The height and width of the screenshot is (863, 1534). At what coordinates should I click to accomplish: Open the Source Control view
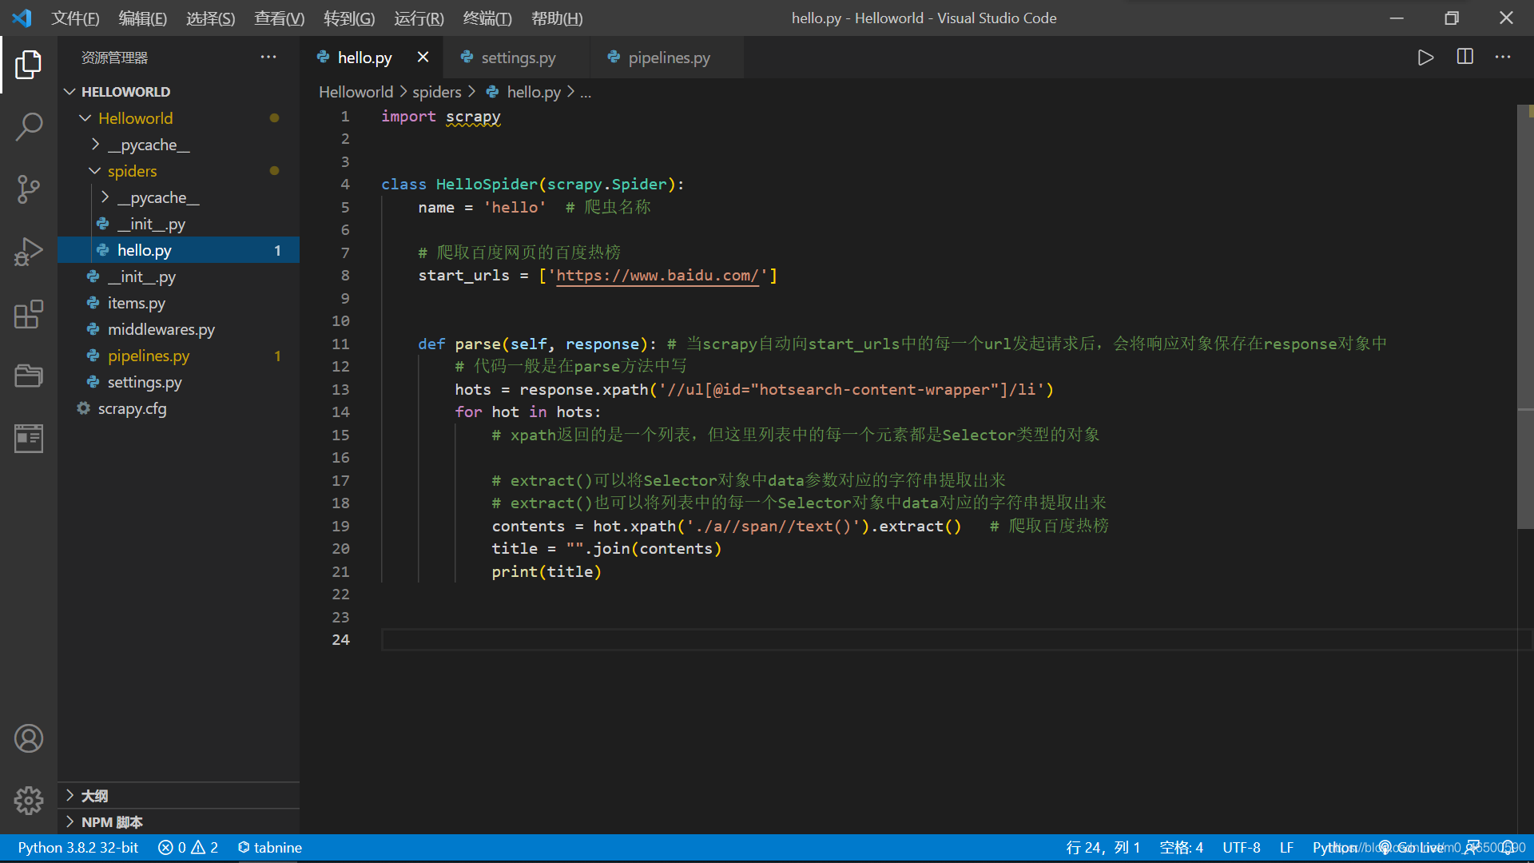tap(29, 189)
